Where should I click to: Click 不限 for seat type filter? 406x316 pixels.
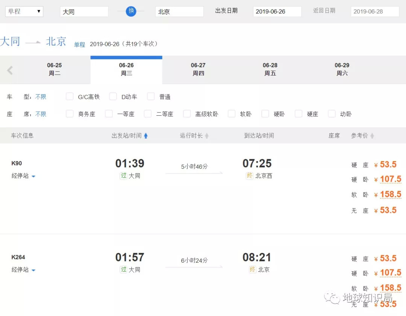41,114
